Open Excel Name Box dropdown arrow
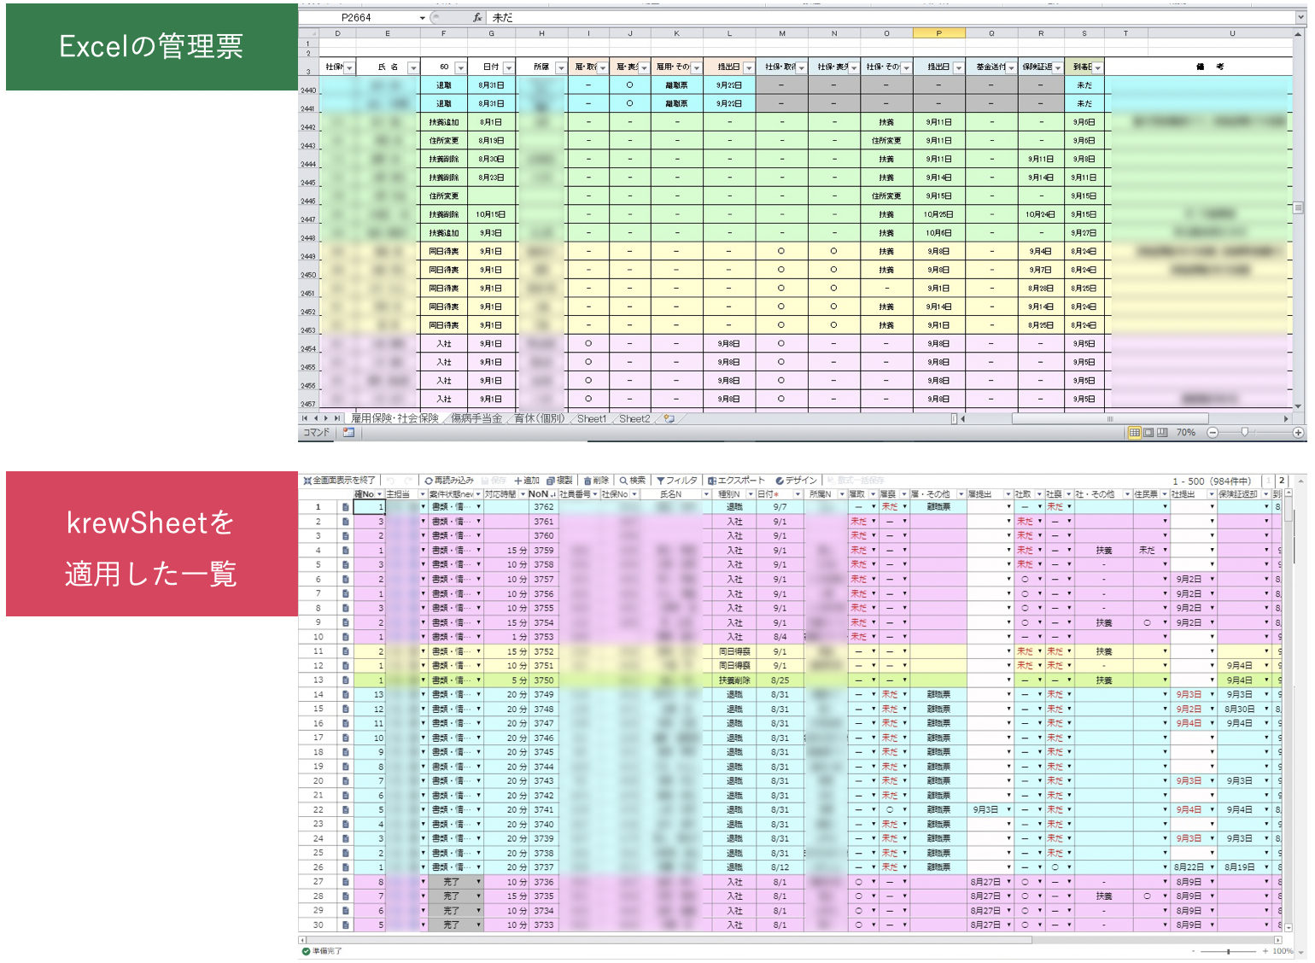Image resolution: width=1315 pixels, height=963 pixels. click(x=422, y=18)
